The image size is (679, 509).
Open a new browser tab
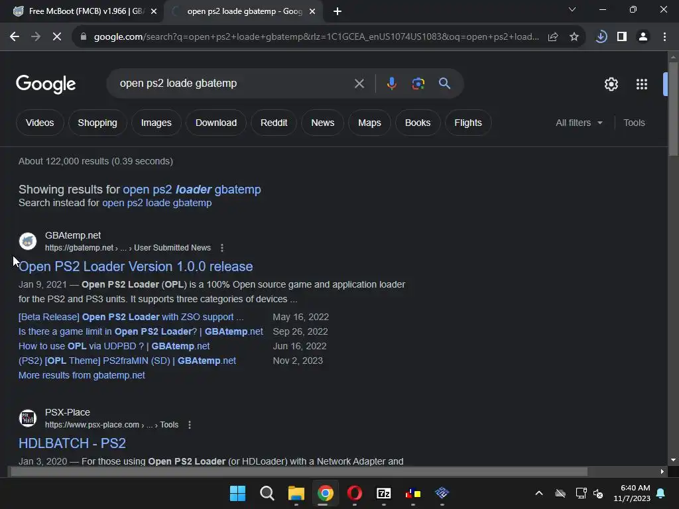pos(338,11)
